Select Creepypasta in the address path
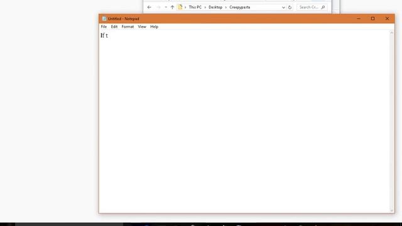The image size is (402, 226). tap(240, 7)
